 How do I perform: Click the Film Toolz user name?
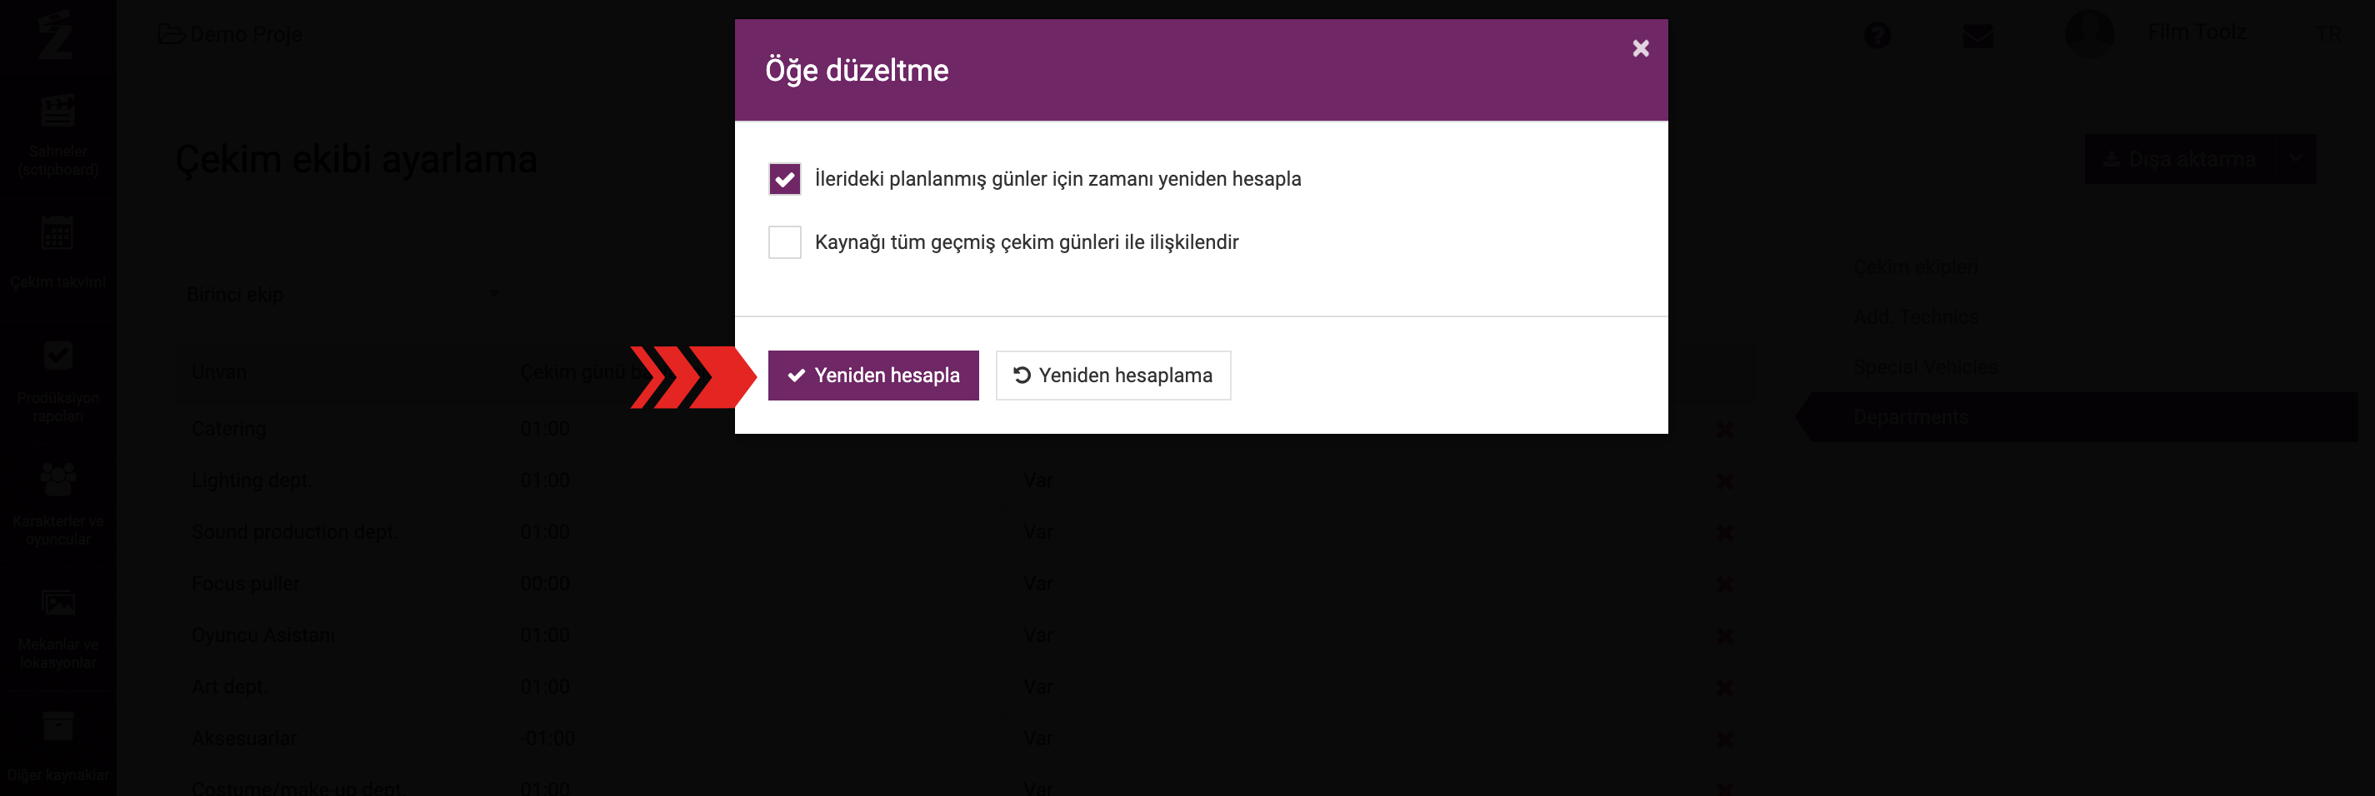pyautogui.click(x=2197, y=32)
